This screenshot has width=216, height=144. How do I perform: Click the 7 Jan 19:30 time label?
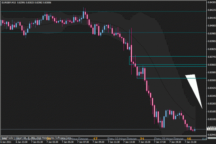175,142
